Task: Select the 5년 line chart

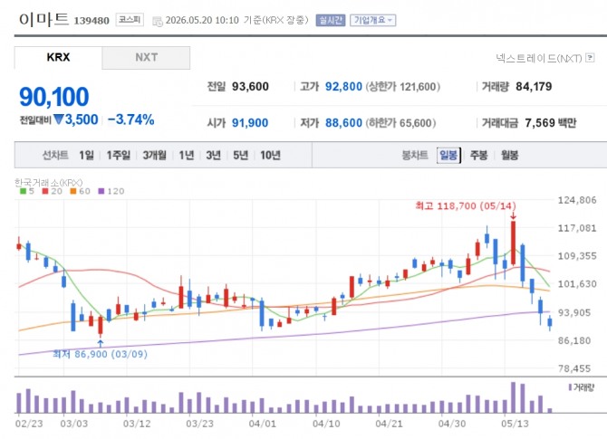Action: pos(240,156)
